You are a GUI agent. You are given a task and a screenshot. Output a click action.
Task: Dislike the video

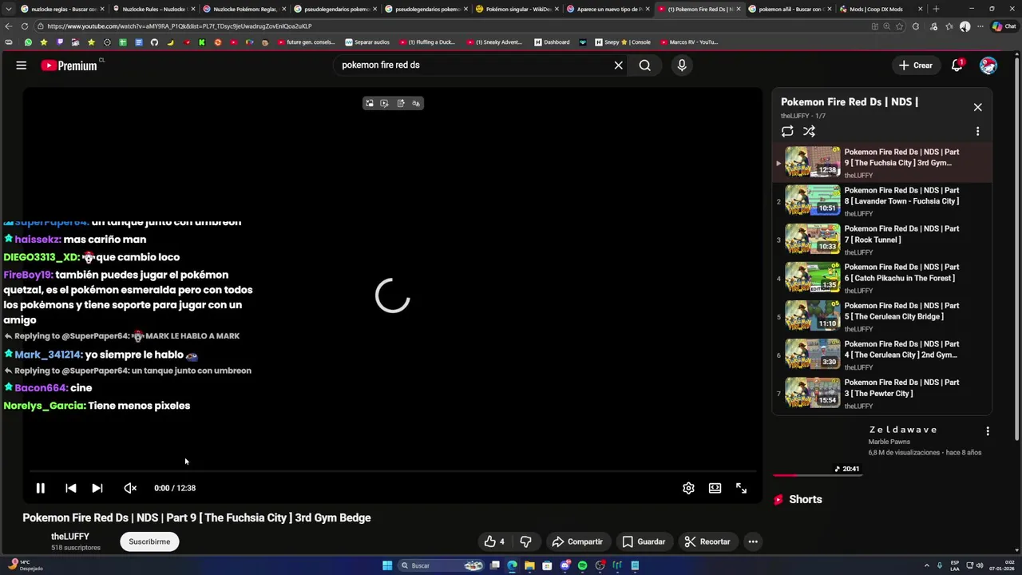pyautogui.click(x=525, y=541)
